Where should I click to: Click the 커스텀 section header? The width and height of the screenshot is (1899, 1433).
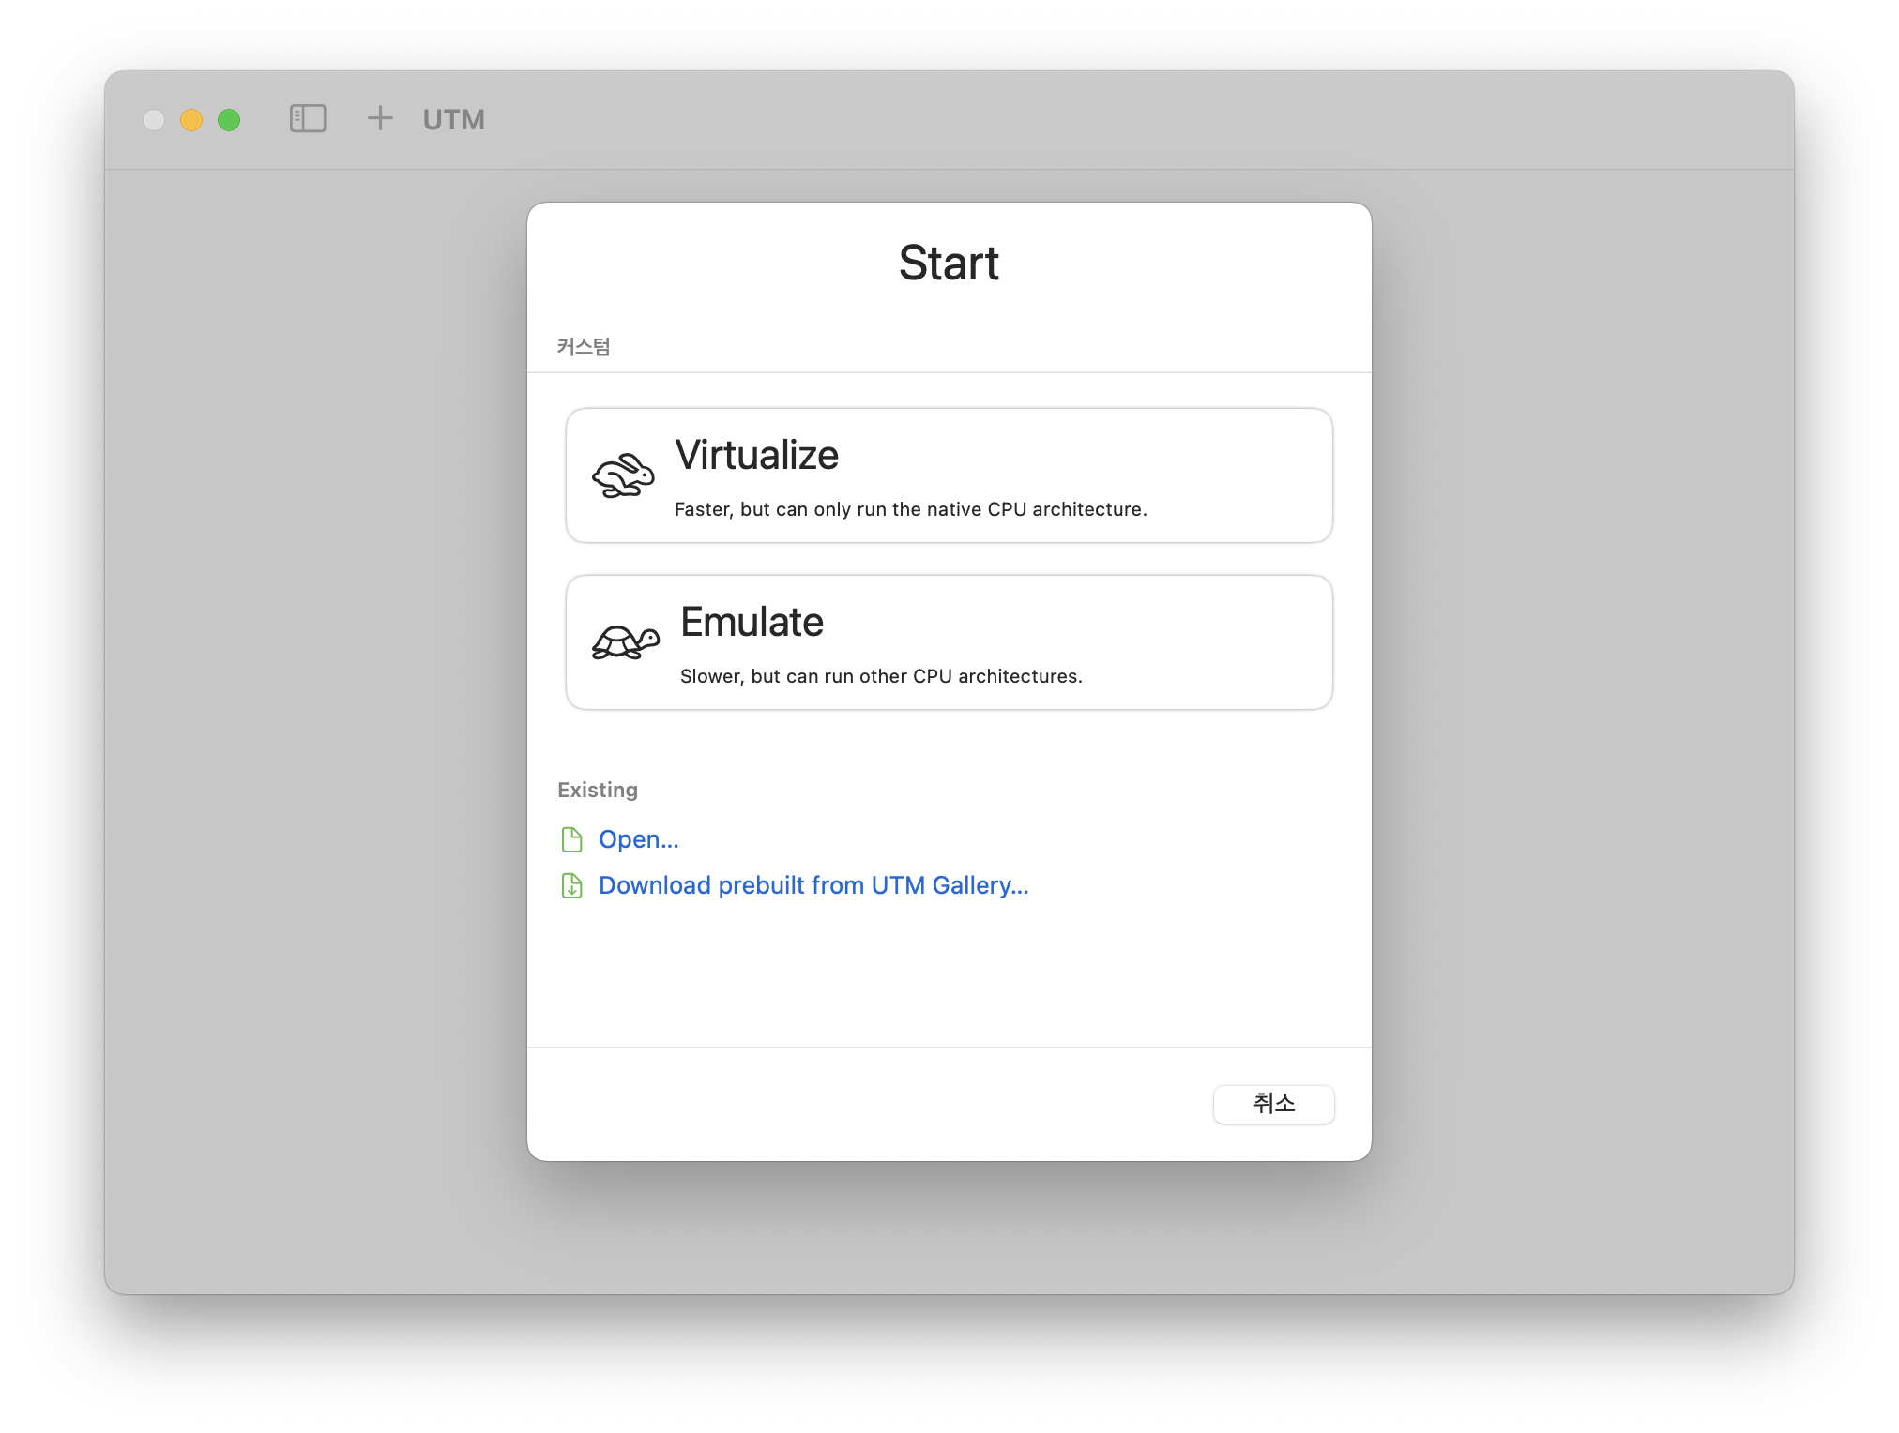tap(584, 347)
